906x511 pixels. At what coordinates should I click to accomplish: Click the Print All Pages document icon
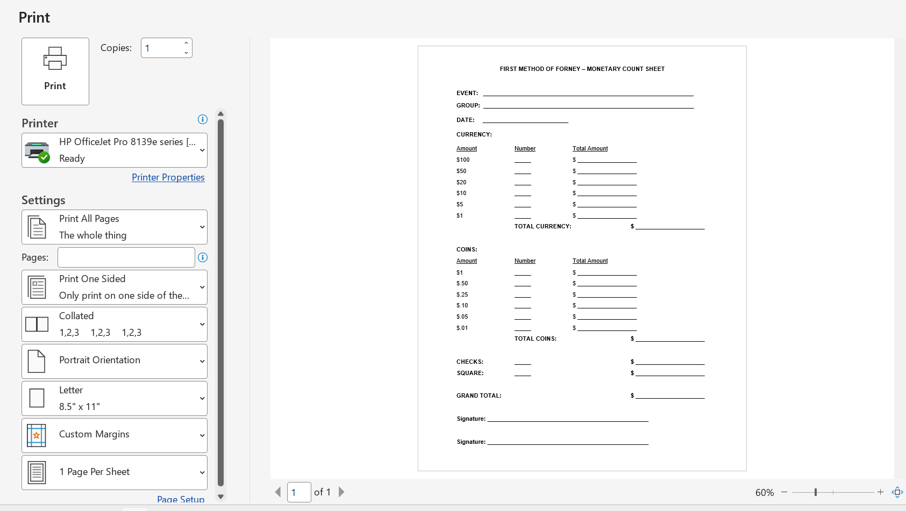pos(37,227)
